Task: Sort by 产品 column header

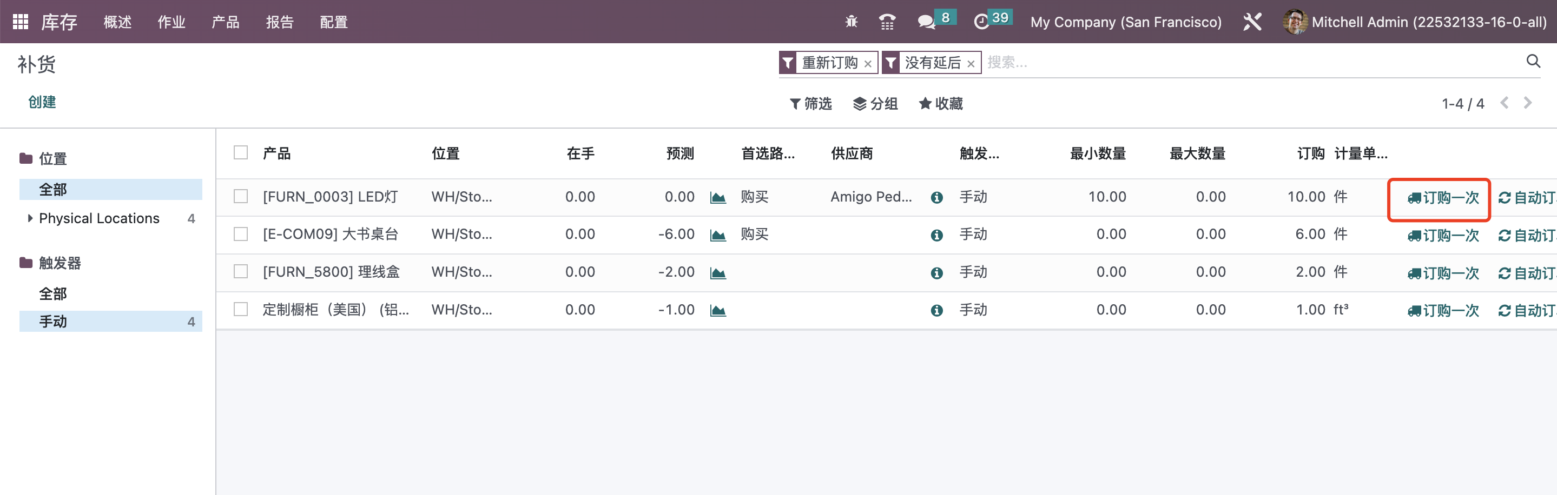Action: click(x=277, y=153)
